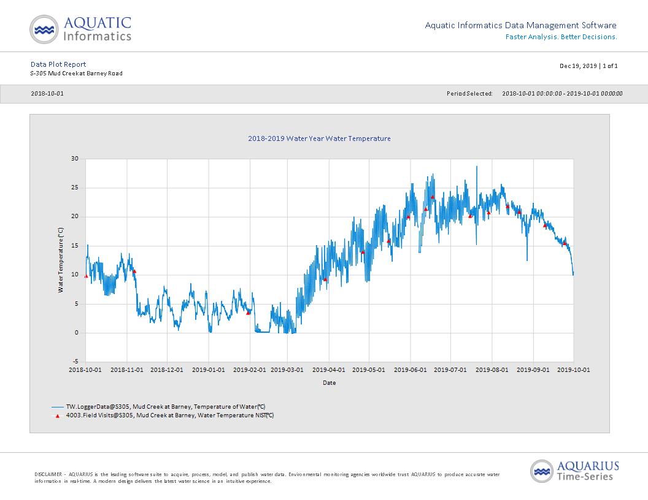Viewport: 648px width, 500px height.
Task: Click the 'Period Selected:' label
Action: pyautogui.click(x=469, y=94)
